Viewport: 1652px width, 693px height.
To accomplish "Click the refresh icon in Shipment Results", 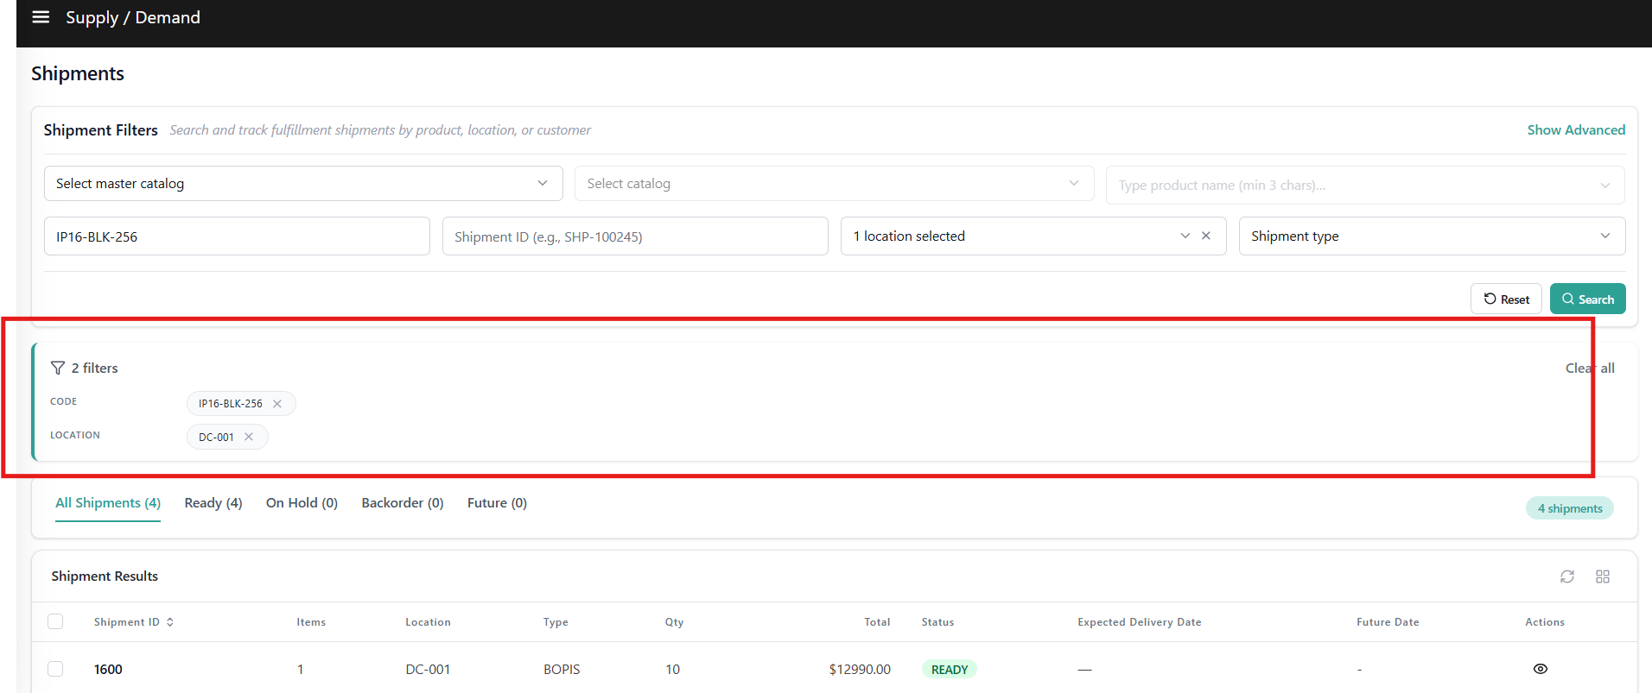I will pos(1567,576).
